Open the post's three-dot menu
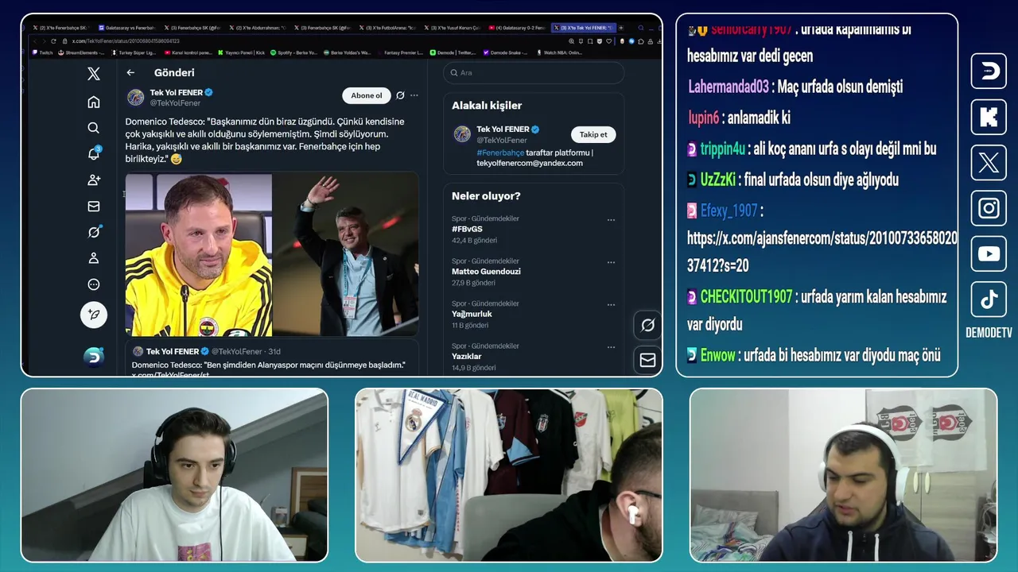1018x572 pixels. pos(414,95)
